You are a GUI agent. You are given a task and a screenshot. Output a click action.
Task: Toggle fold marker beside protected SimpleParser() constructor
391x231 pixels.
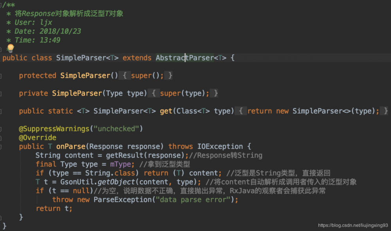point(2,76)
